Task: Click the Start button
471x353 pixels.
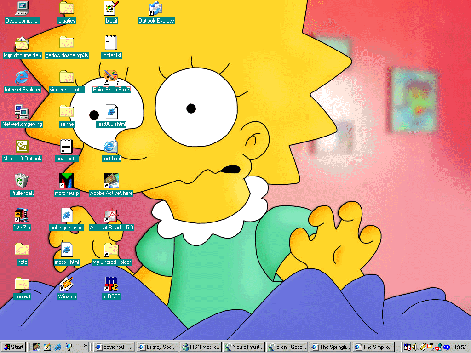Action: click(13, 347)
